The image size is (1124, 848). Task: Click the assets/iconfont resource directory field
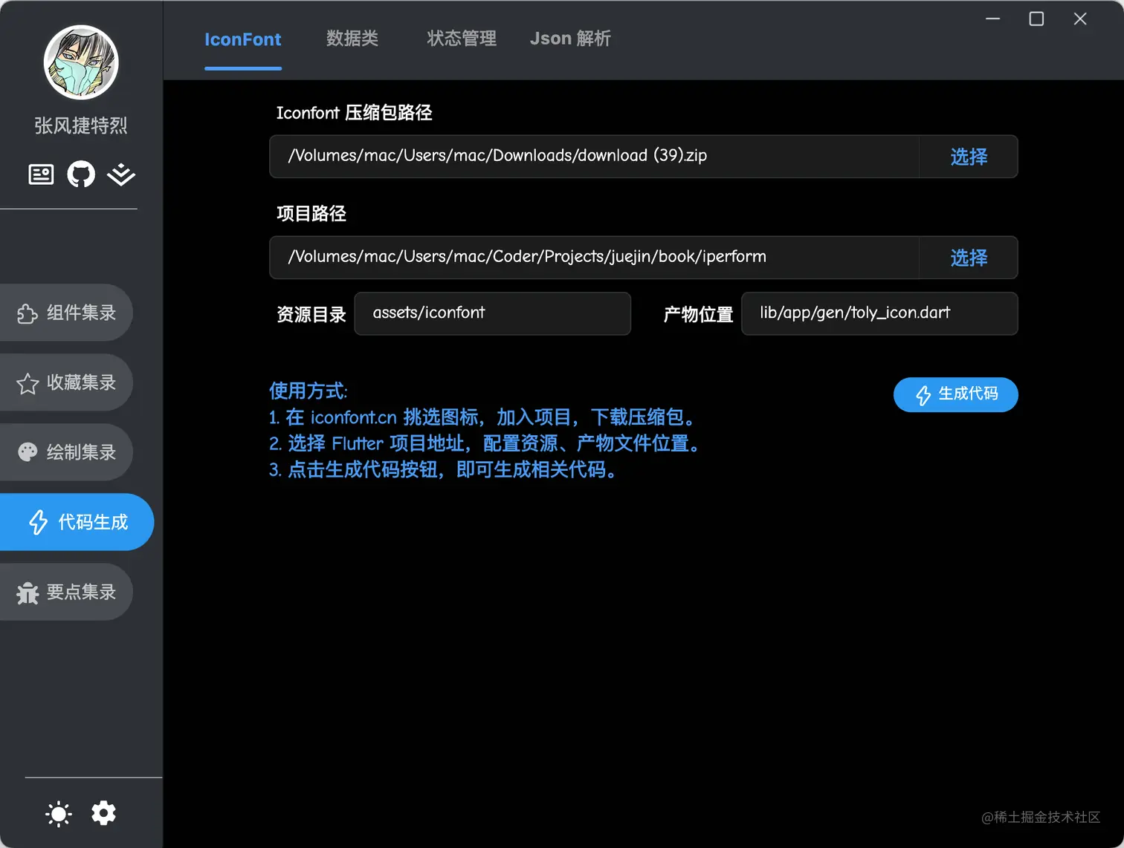(492, 313)
